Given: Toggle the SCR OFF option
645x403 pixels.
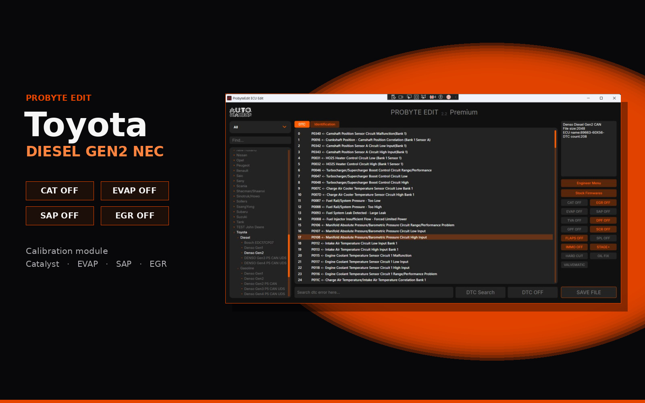Looking at the screenshot, I should point(603,229).
